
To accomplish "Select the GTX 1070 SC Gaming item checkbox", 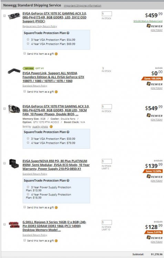I will tap(4, 15).
